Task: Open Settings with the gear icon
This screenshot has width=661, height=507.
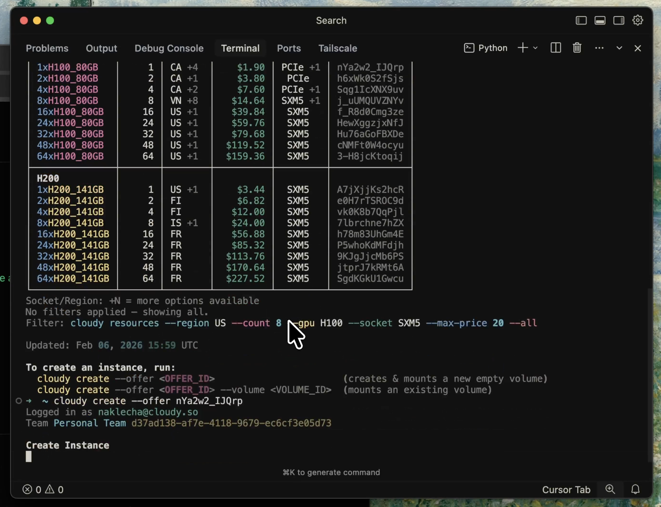Action: pos(637,20)
